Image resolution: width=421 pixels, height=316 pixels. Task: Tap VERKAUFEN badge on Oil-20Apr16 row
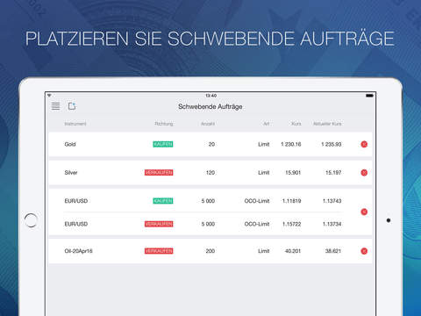159,251
